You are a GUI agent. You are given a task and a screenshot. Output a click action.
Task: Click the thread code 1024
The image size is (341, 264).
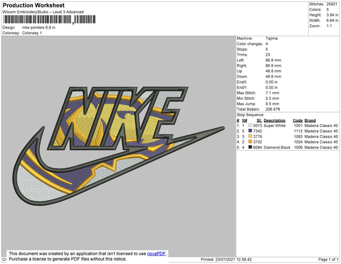tap(298, 142)
